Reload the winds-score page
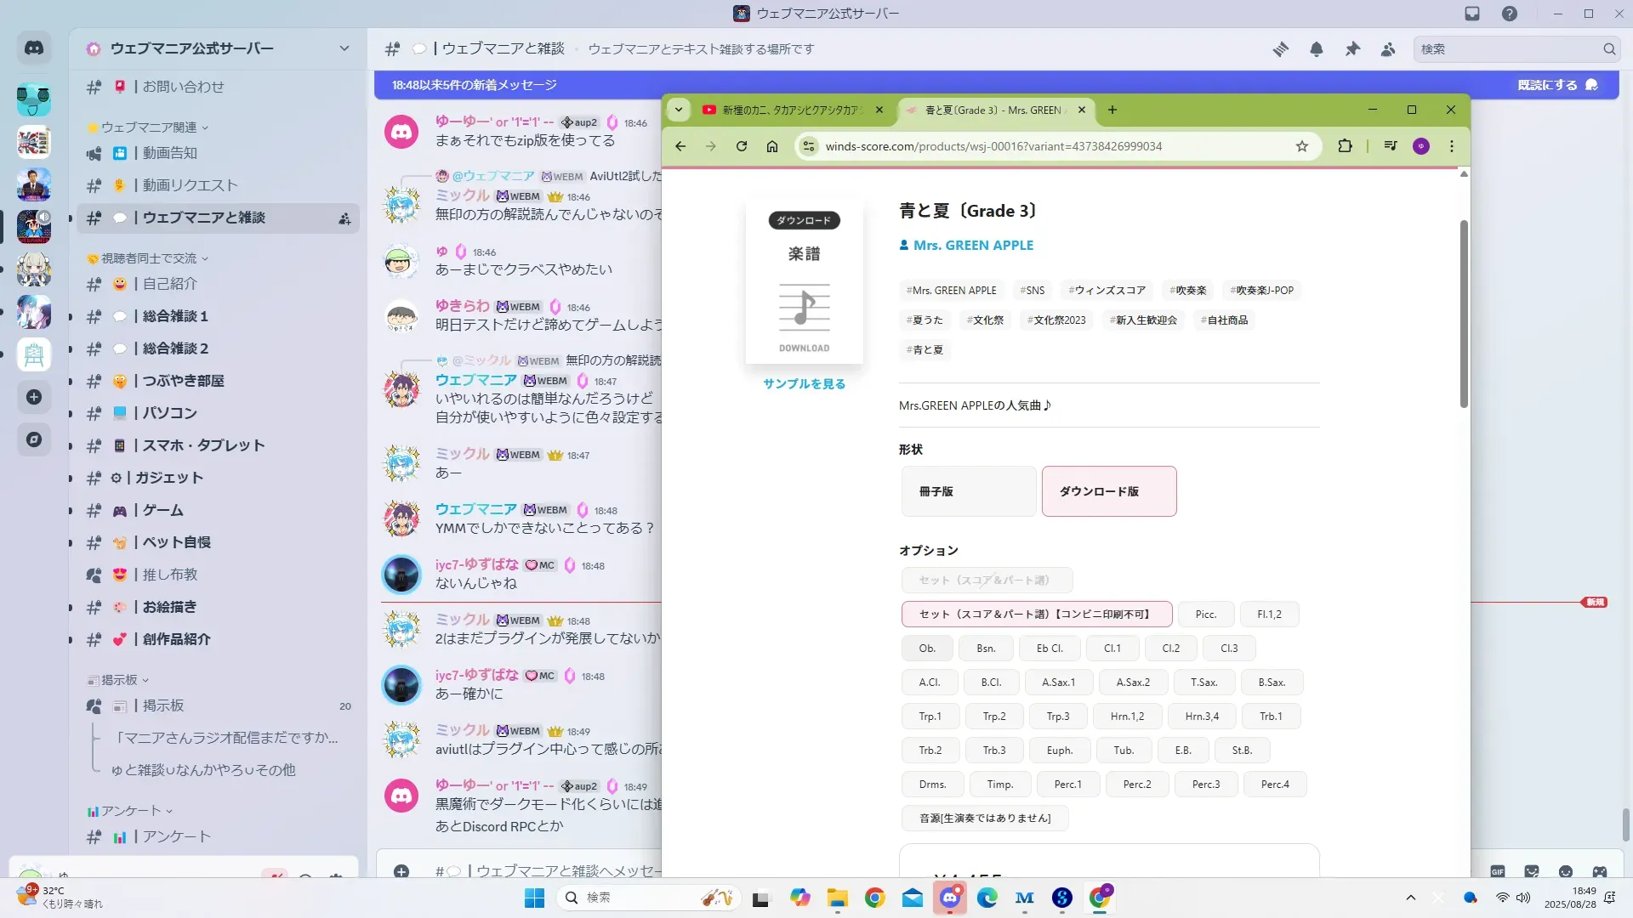This screenshot has height=918, width=1633. (x=742, y=146)
